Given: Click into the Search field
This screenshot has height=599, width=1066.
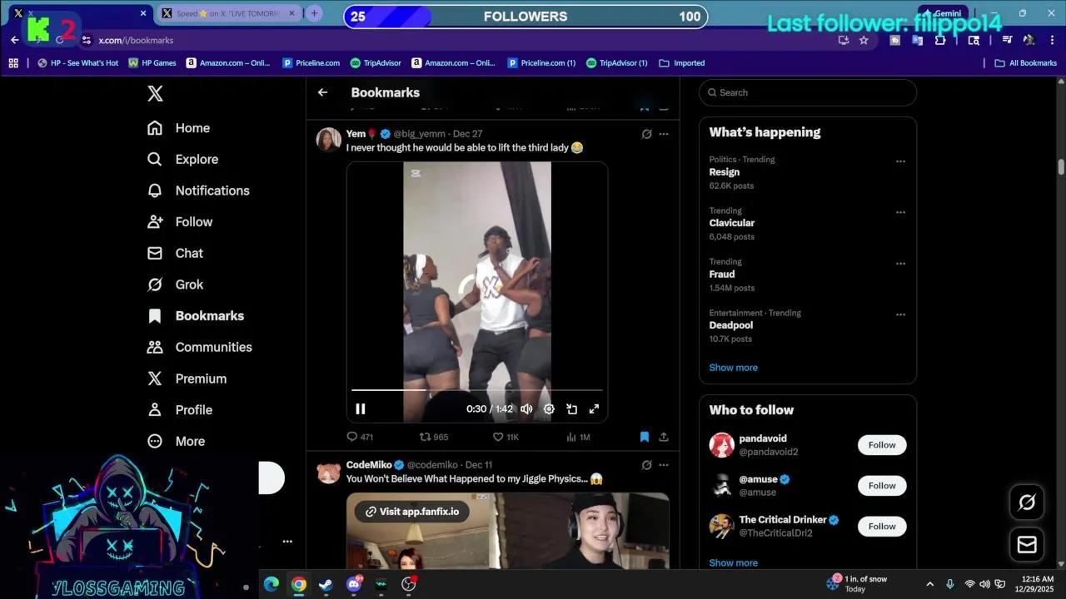Looking at the screenshot, I should coord(808,92).
